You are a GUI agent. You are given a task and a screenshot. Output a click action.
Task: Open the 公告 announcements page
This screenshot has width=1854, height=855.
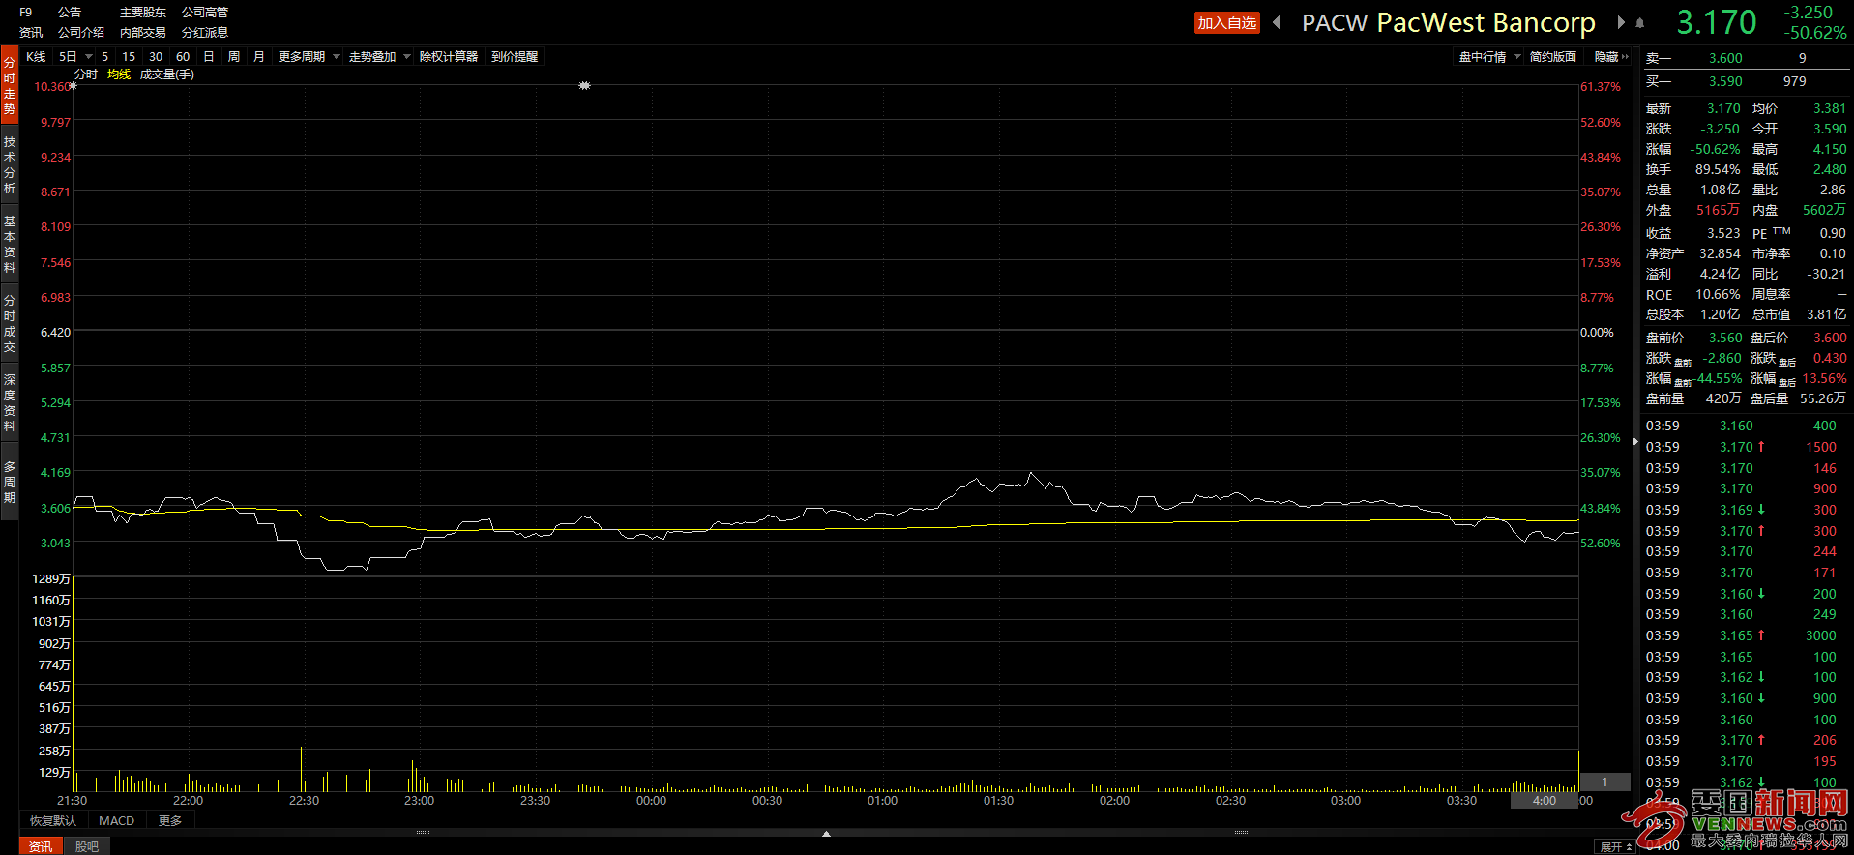(x=70, y=13)
